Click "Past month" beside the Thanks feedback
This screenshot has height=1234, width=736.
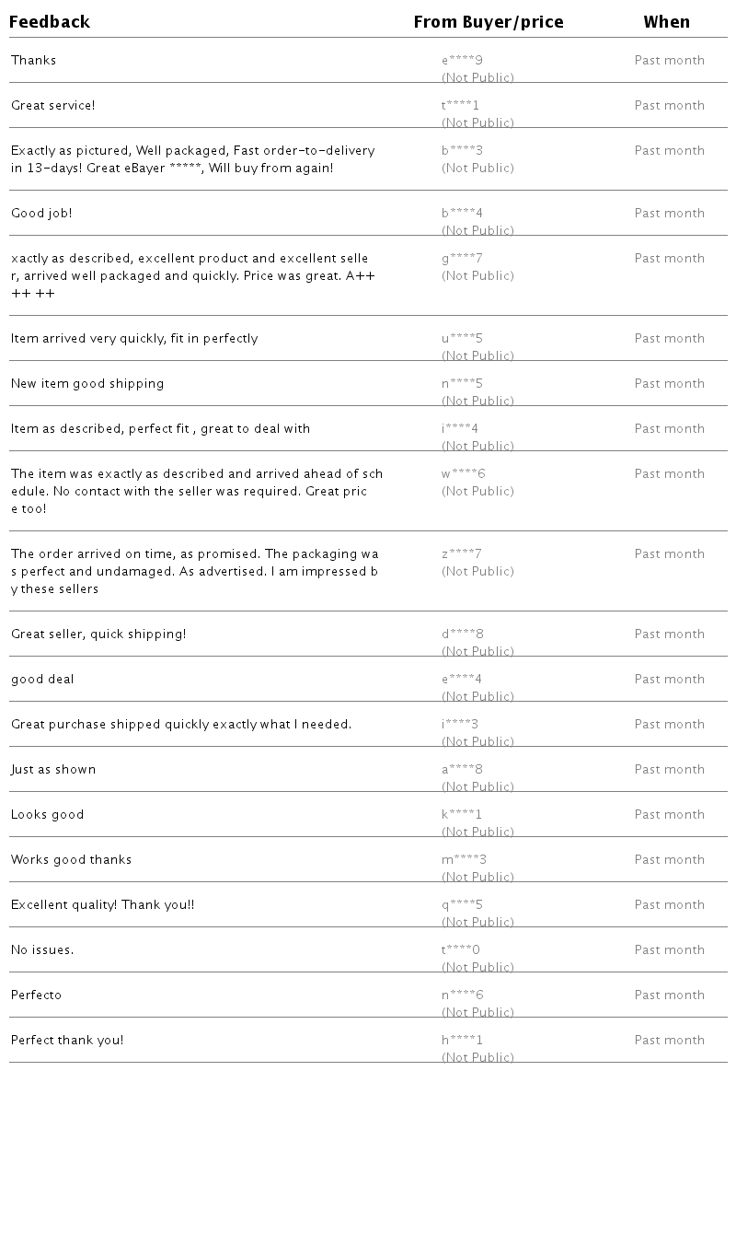coord(669,61)
